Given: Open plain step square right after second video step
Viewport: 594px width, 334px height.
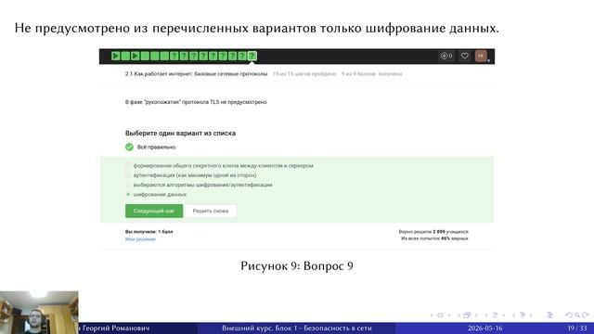Looking at the screenshot, I should 145,56.
